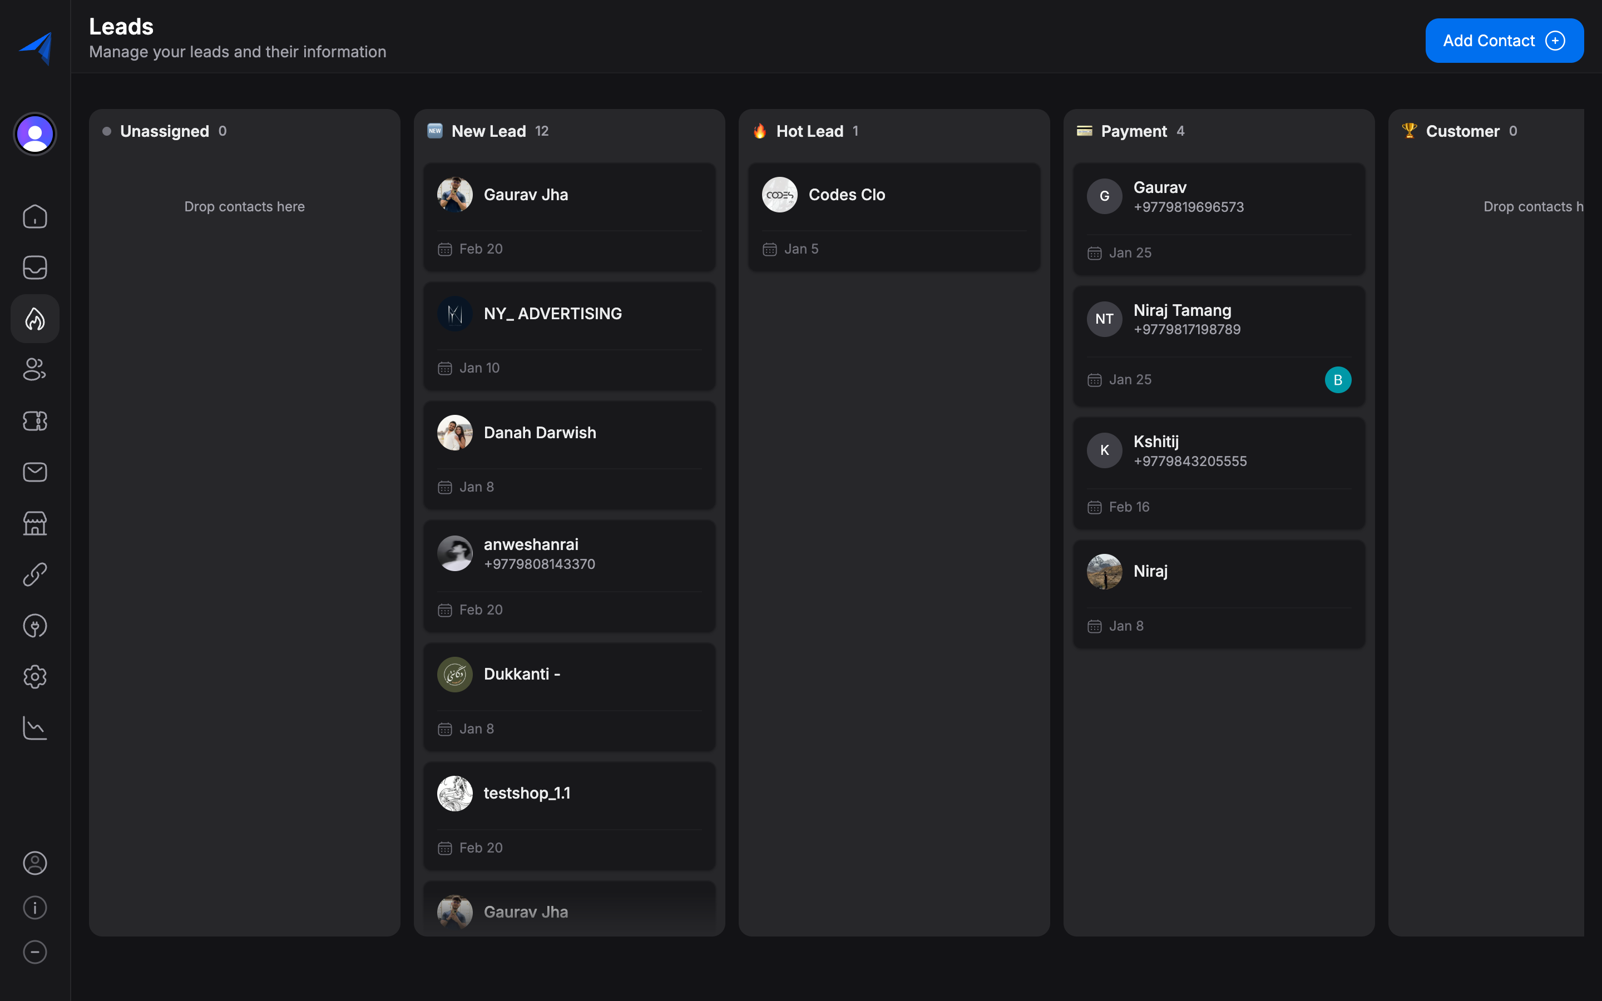Click the teal B badge on Niraj Tamang's card
Viewport: 1602px width, 1001px height.
(1337, 379)
